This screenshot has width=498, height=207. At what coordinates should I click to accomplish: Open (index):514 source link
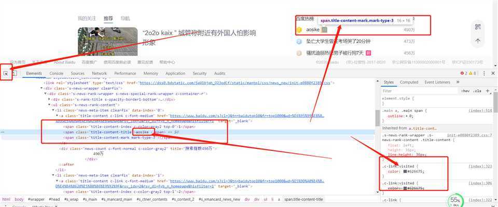click(x=480, y=111)
